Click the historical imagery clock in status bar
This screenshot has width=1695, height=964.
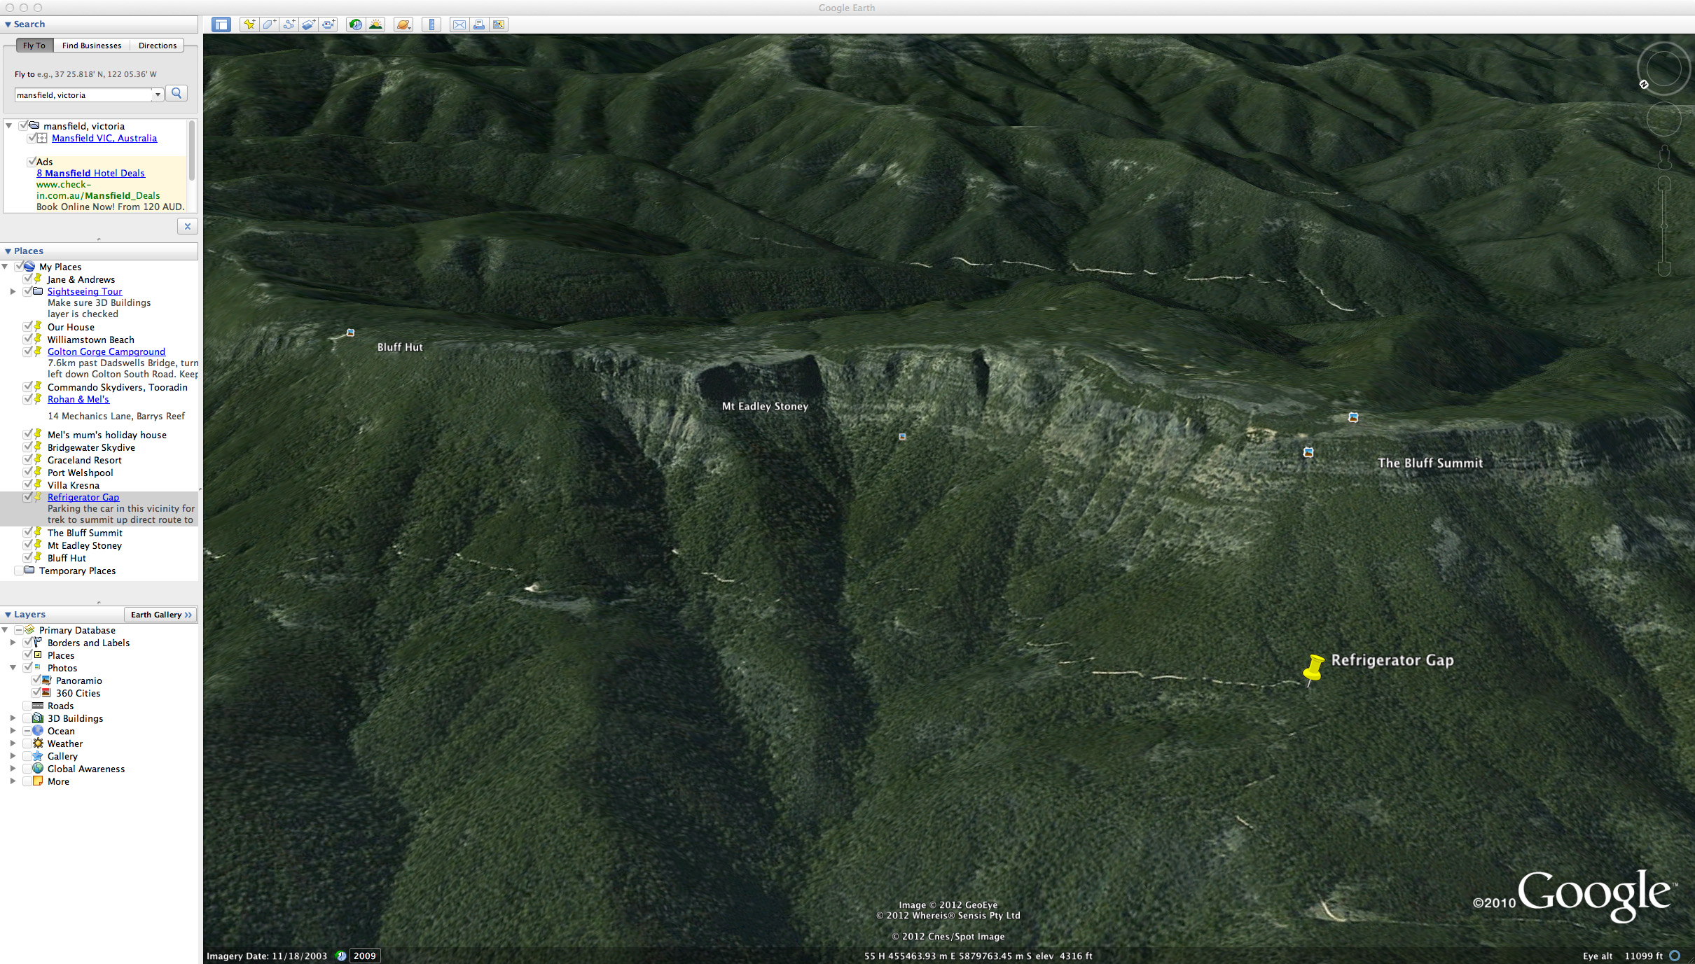point(341,956)
